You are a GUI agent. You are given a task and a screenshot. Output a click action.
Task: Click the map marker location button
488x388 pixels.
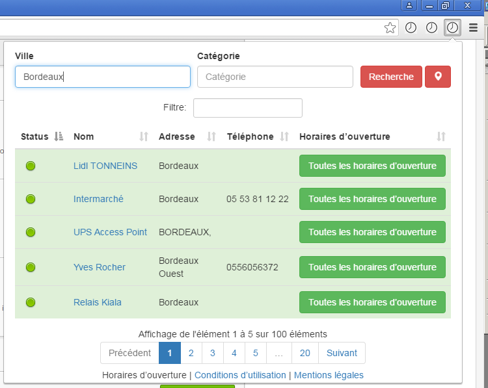(x=438, y=77)
